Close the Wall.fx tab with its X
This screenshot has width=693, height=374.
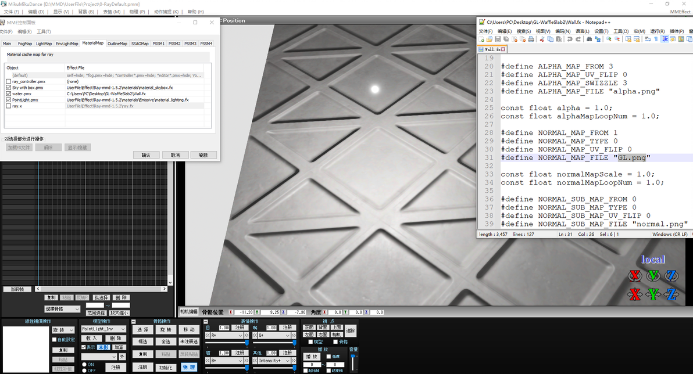(x=503, y=49)
